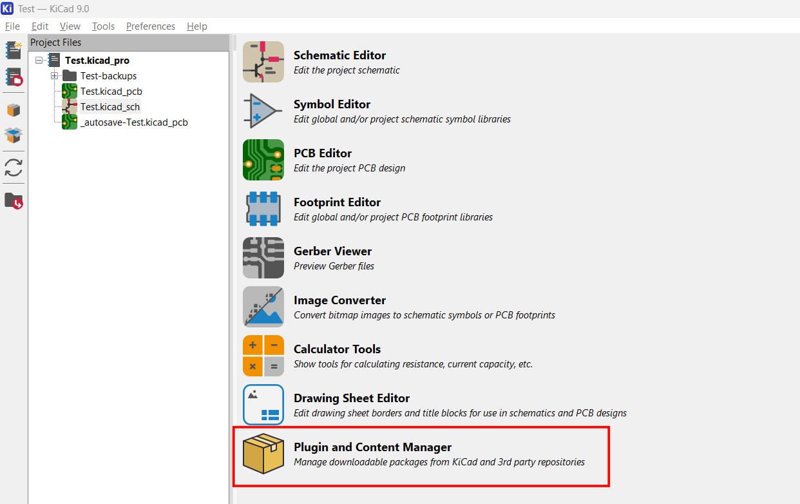Expand the Test-backups folder node
800x504 pixels.
coord(55,75)
